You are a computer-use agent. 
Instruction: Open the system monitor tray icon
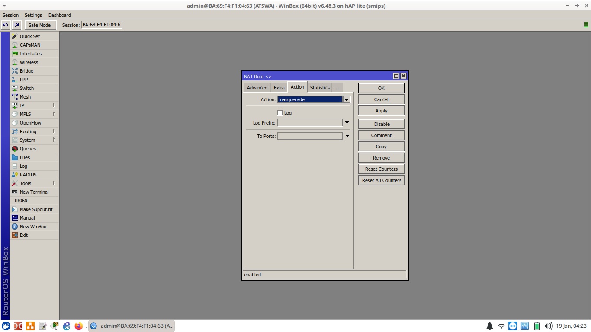[525, 326]
